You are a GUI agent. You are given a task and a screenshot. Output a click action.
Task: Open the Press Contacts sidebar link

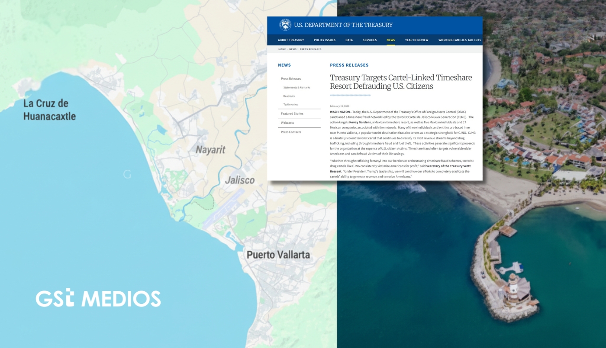click(291, 132)
